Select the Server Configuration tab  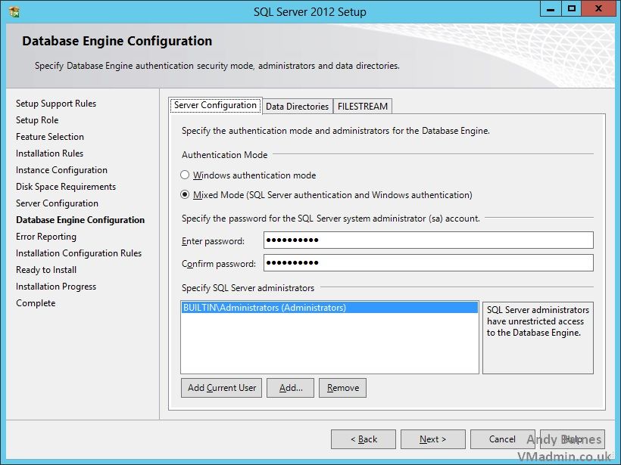(x=215, y=106)
